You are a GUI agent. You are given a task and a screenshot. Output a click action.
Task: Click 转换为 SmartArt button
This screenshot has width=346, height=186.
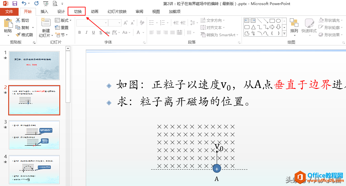[x=219, y=35]
